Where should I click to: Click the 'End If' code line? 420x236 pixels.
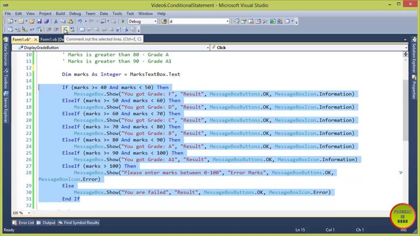pyautogui.click(x=71, y=199)
